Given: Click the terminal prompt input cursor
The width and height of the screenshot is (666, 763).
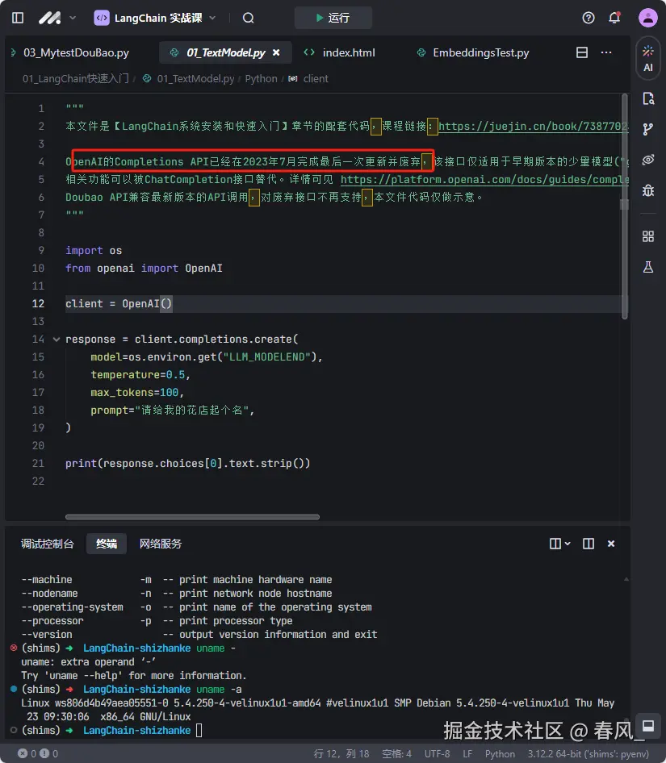Looking at the screenshot, I should [199, 731].
